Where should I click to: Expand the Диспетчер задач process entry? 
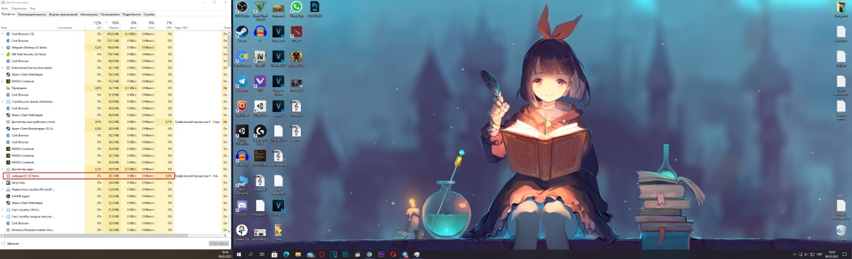[3, 169]
